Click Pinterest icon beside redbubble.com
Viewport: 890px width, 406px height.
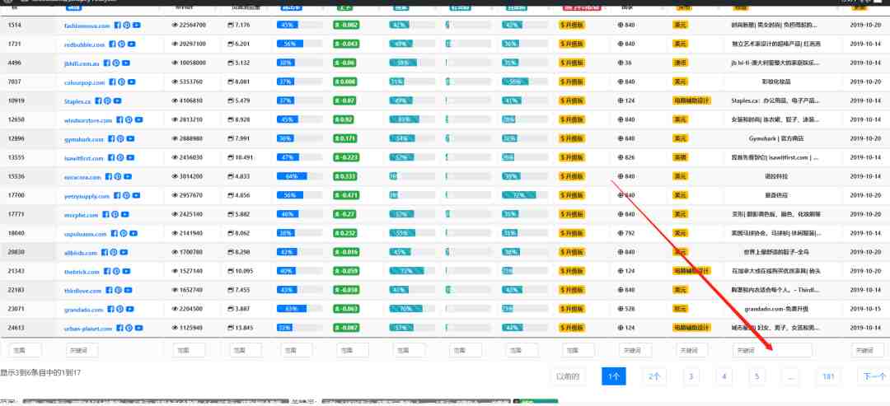[121, 44]
